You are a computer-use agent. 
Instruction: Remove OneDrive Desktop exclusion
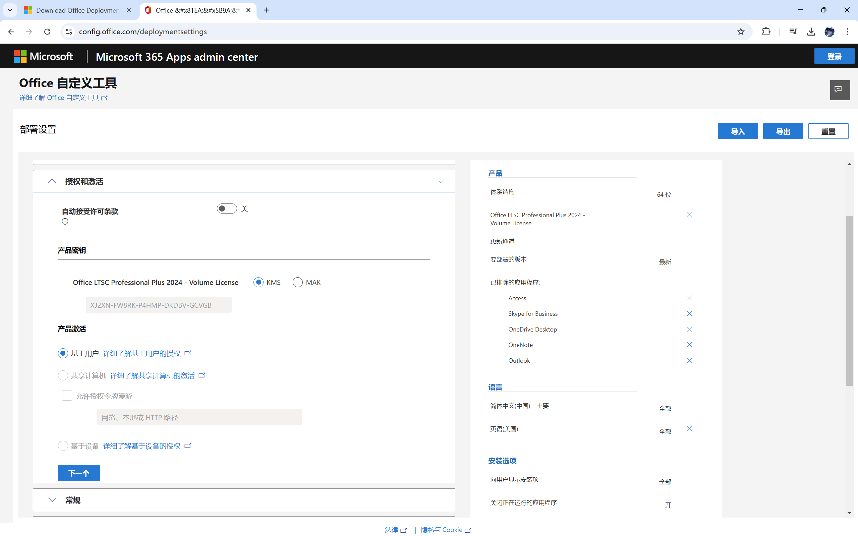click(690, 329)
